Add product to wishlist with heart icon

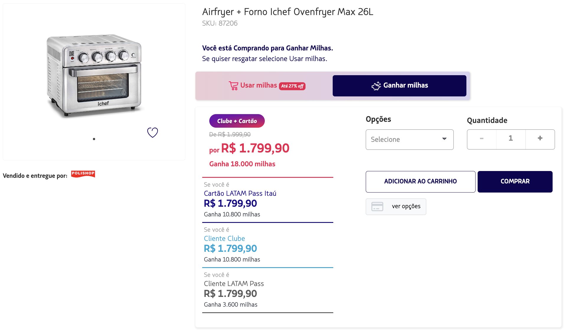[x=153, y=132]
